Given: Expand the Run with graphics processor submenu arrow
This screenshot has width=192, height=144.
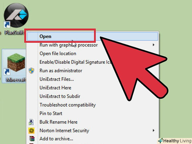Looking at the screenshot, I should (x=153, y=45).
